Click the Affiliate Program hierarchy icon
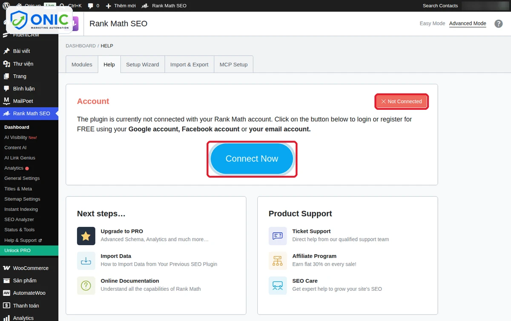This screenshot has width=511, height=321. [x=278, y=261]
